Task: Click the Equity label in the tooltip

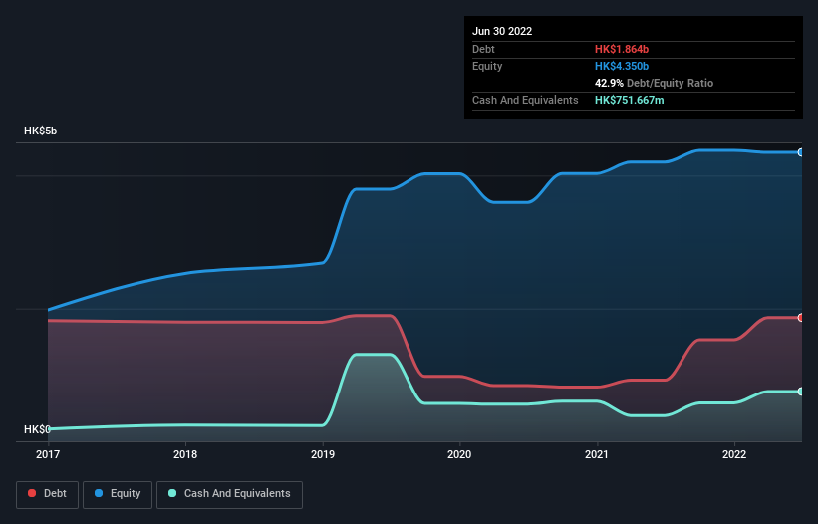Action: pyautogui.click(x=487, y=66)
